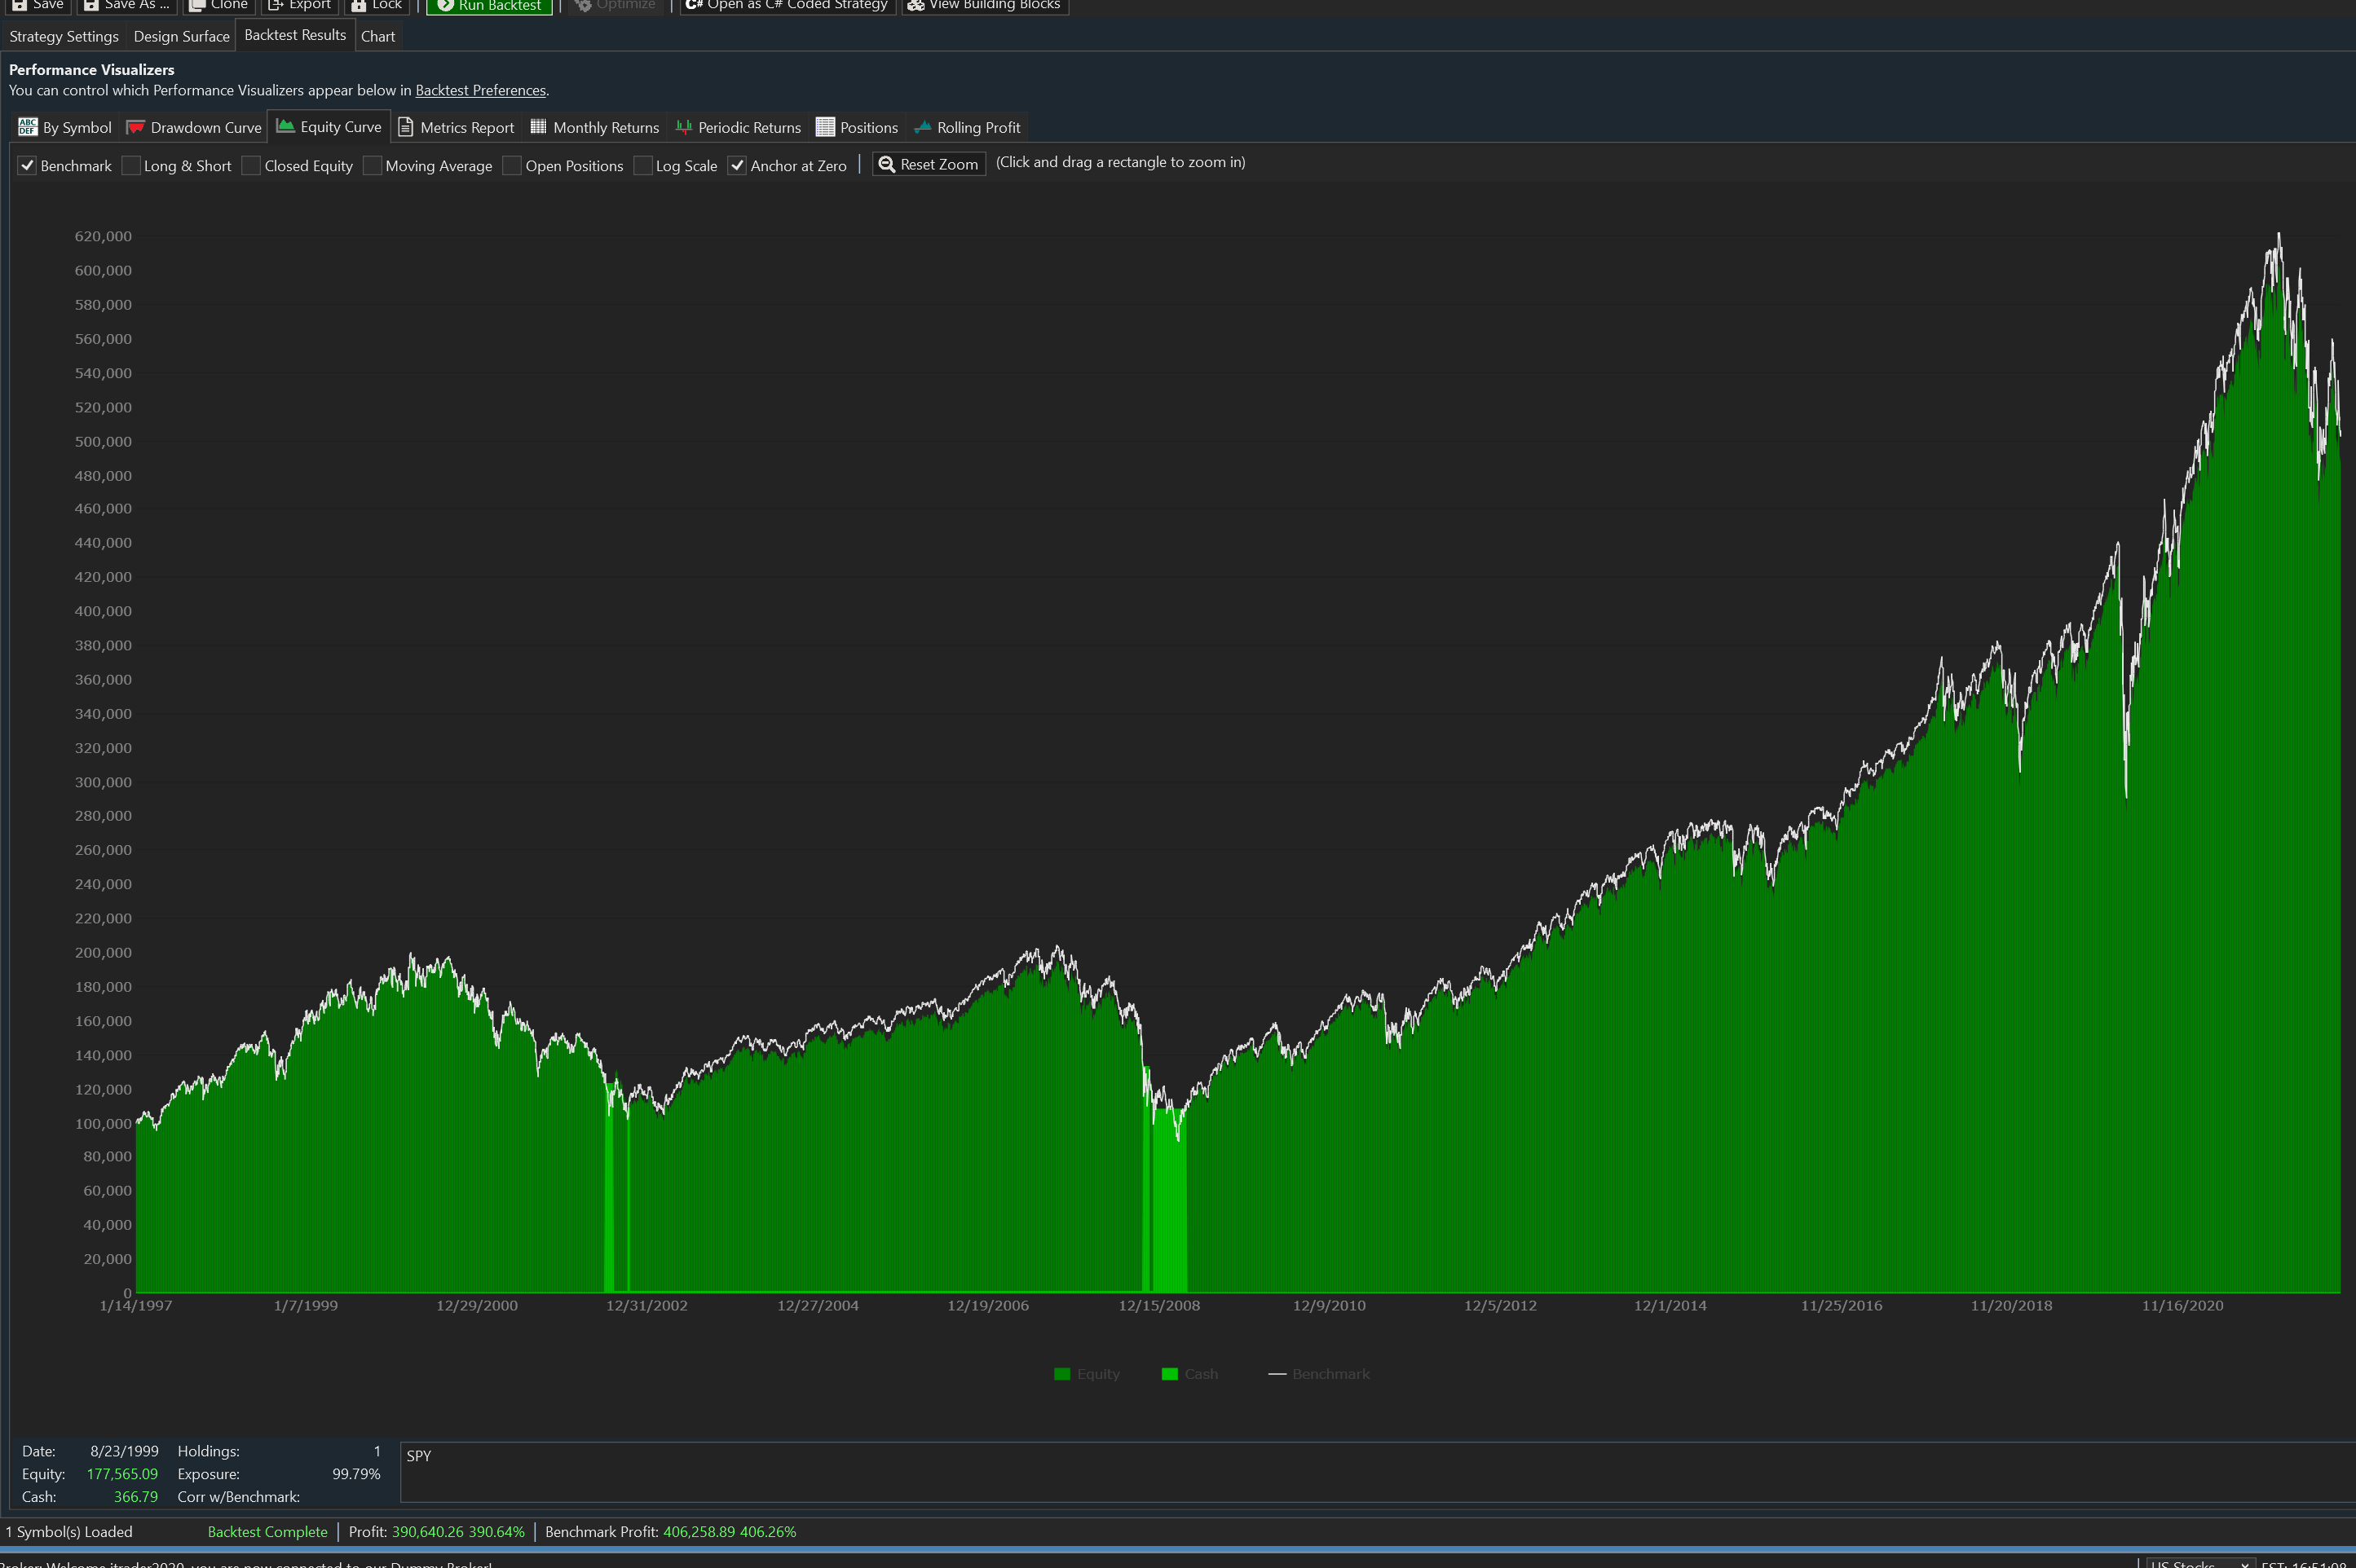Disable Anchor at Zero option
The width and height of the screenshot is (2356, 1568).
pos(737,166)
